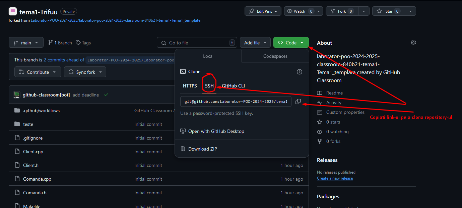Click the Watch button for notifications
Image resolution: width=462 pixels, height=208 pixels.
pos(300,11)
